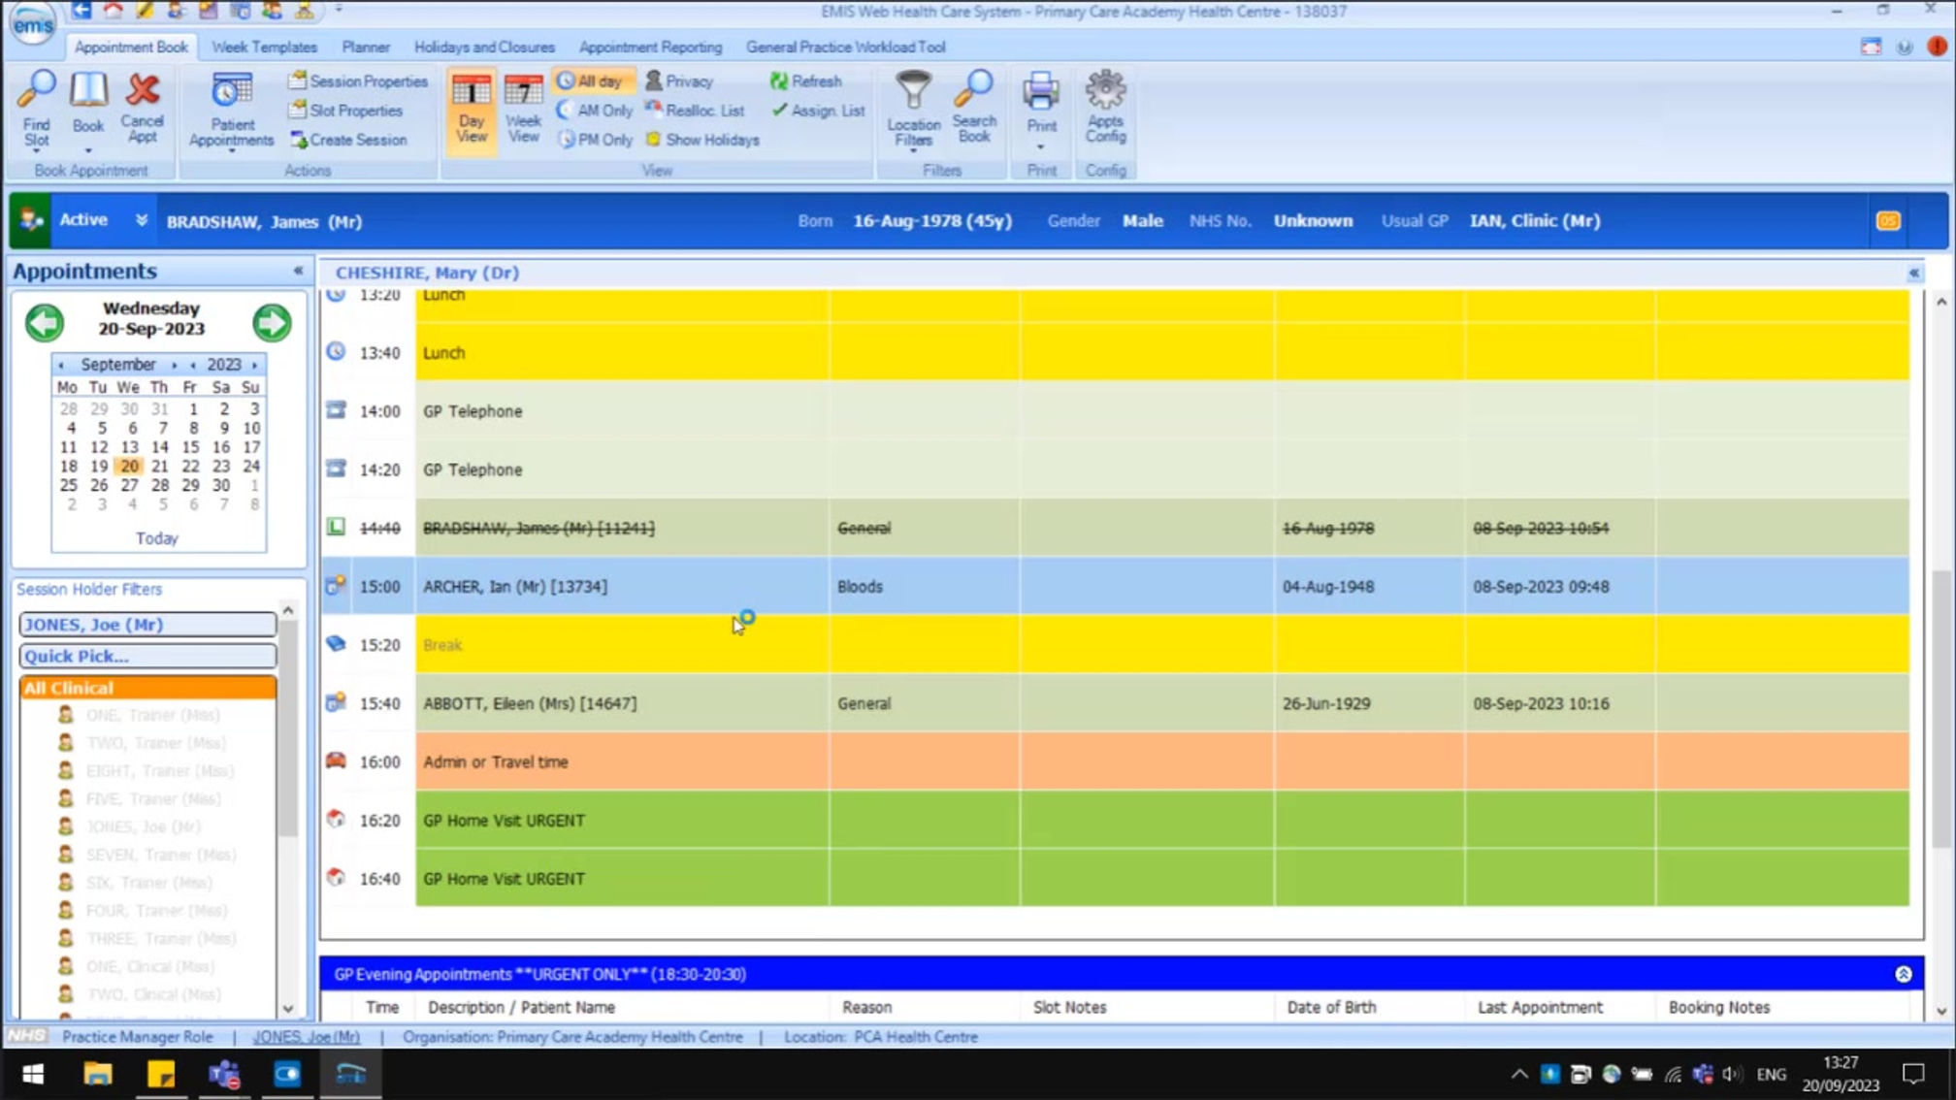Select the All Clinical filter group
This screenshot has width=1956, height=1100.
(147, 689)
